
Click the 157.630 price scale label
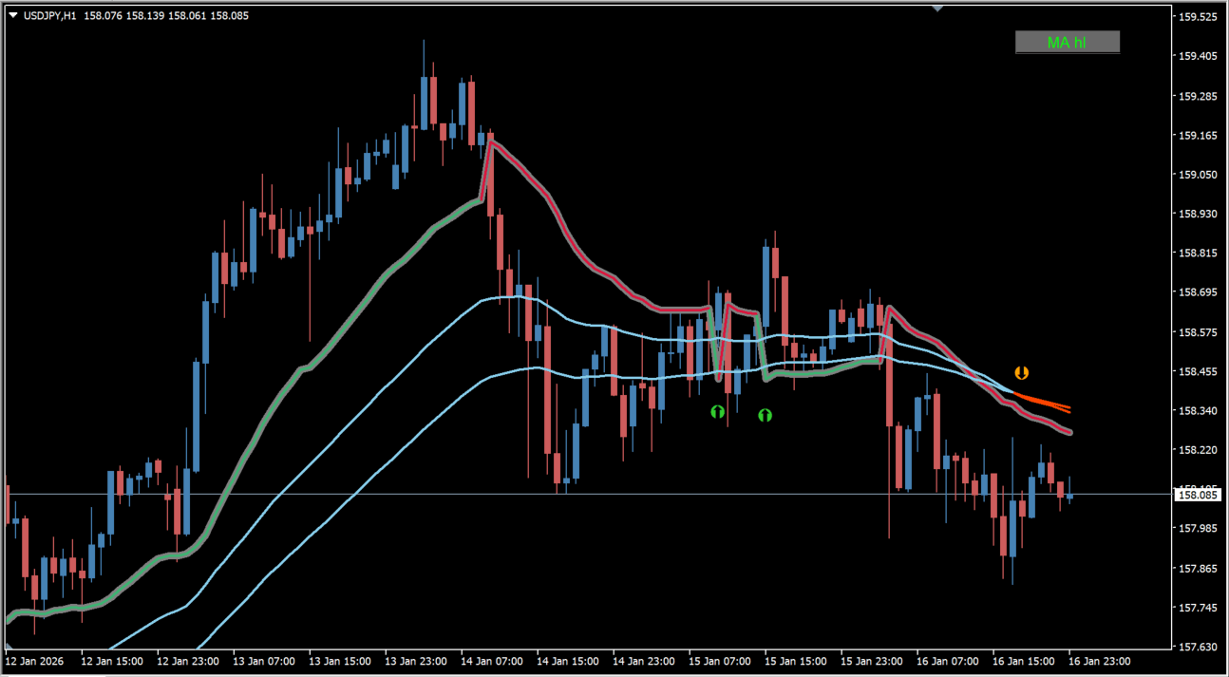pos(1197,647)
